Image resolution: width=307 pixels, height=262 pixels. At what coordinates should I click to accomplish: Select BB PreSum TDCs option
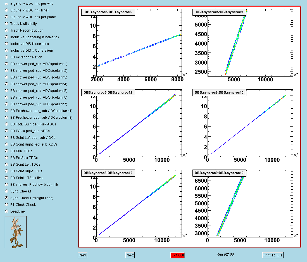coord(6,158)
